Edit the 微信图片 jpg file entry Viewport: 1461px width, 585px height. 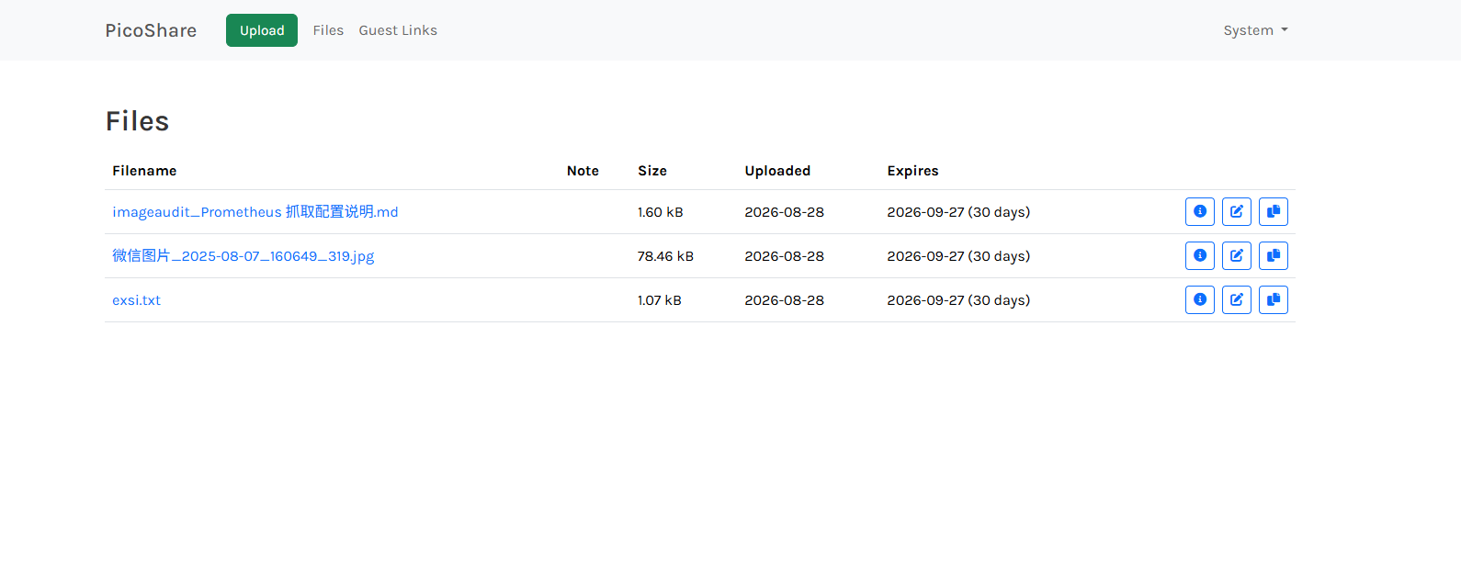pos(1237,256)
